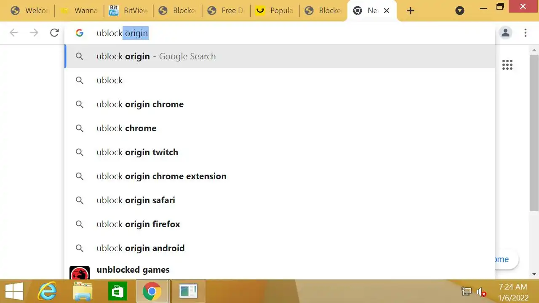This screenshot has width=539, height=303.
Task: Select the 'ublock' suggestion
Action: pos(280,80)
